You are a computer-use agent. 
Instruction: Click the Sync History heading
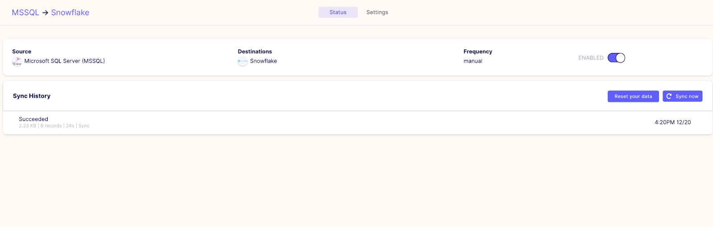pos(32,96)
